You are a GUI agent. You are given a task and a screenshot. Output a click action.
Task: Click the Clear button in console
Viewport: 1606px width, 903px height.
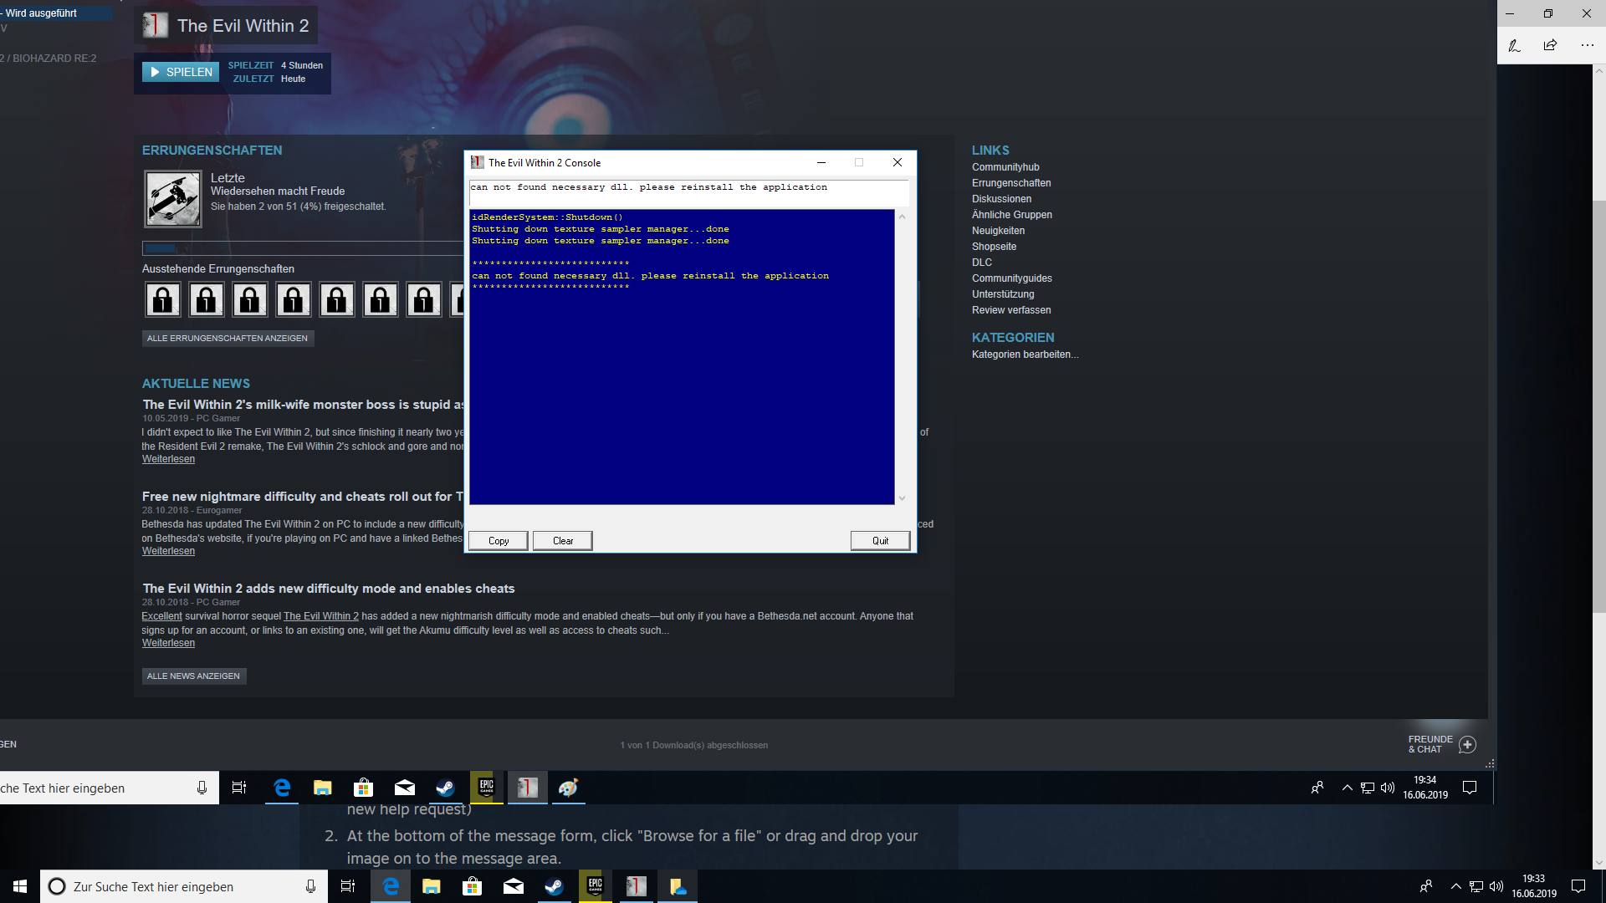[x=563, y=541]
